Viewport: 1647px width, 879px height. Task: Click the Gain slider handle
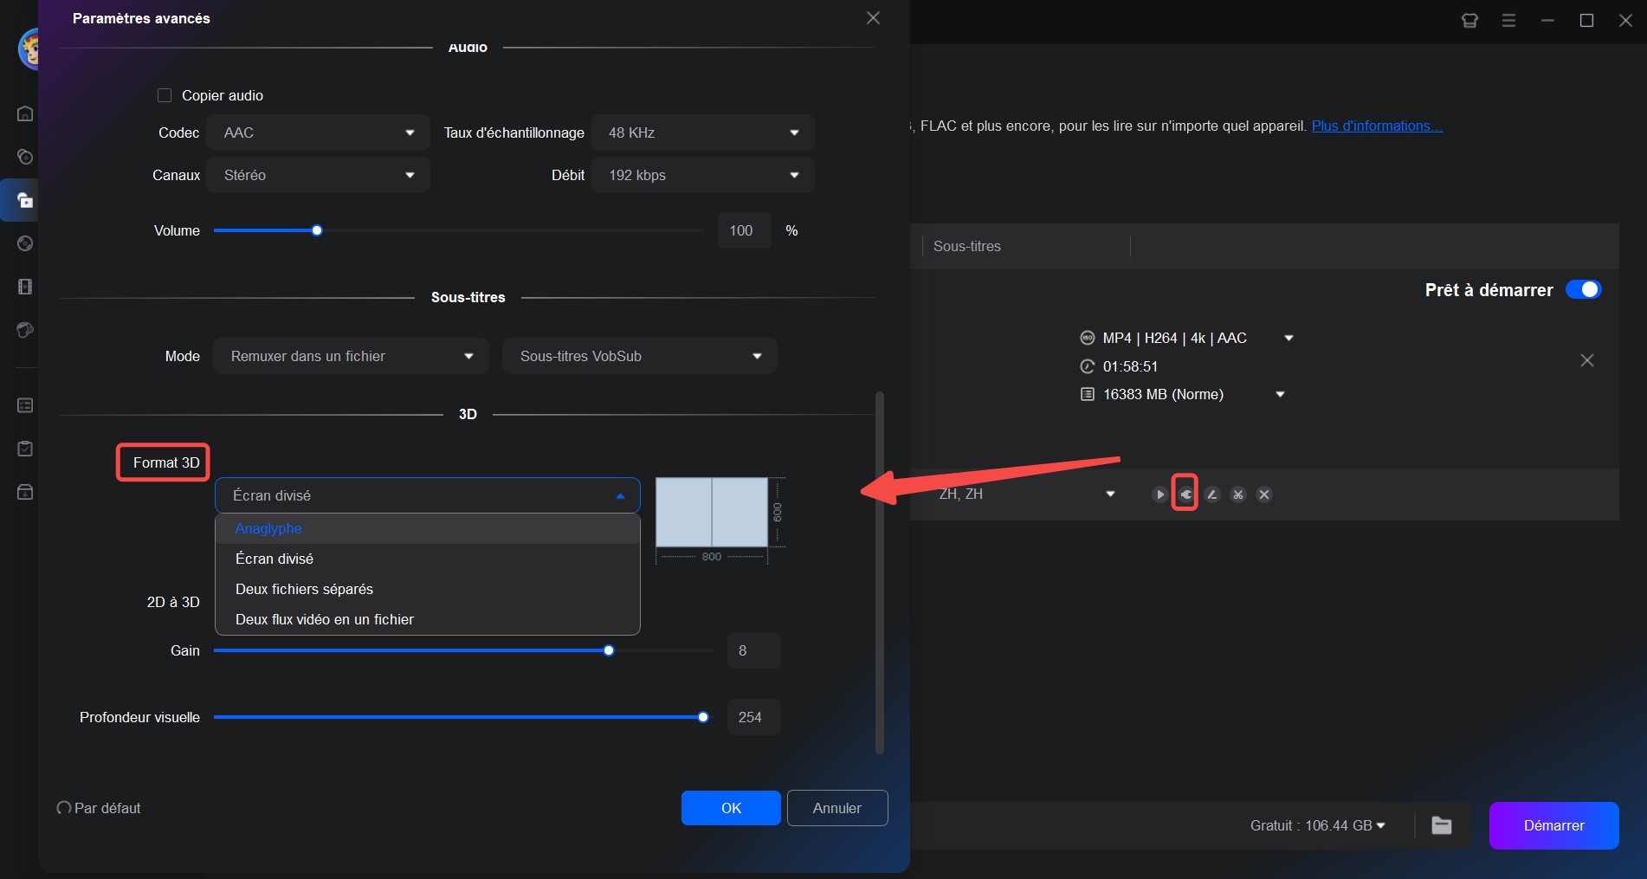(609, 650)
